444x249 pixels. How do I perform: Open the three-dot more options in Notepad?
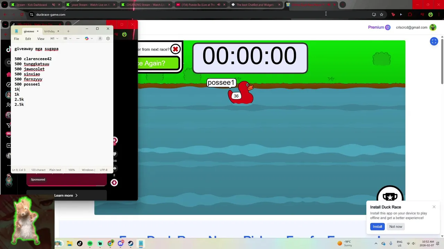pyautogui.click(x=78, y=39)
